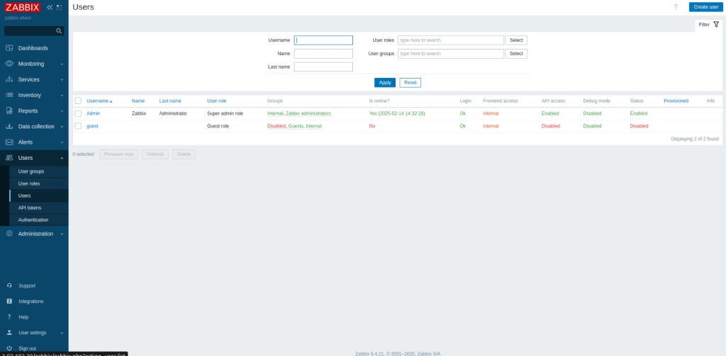The height and width of the screenshot is (356, 726).
Task: Expand the Data collection menu section
Action: point(34,126)
